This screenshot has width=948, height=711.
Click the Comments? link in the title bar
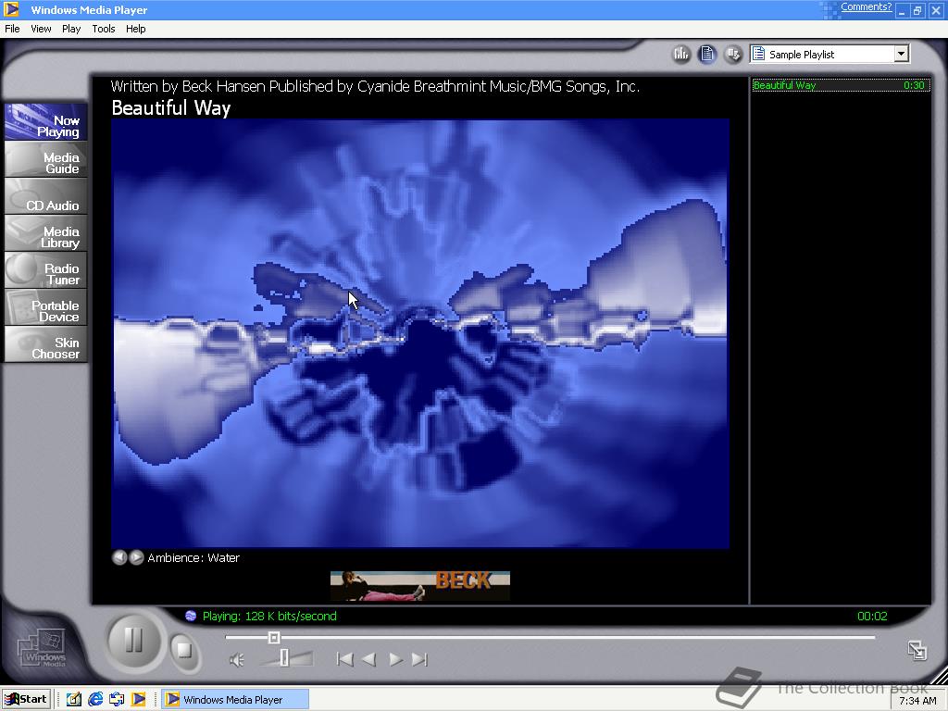(x=866, y=6)
